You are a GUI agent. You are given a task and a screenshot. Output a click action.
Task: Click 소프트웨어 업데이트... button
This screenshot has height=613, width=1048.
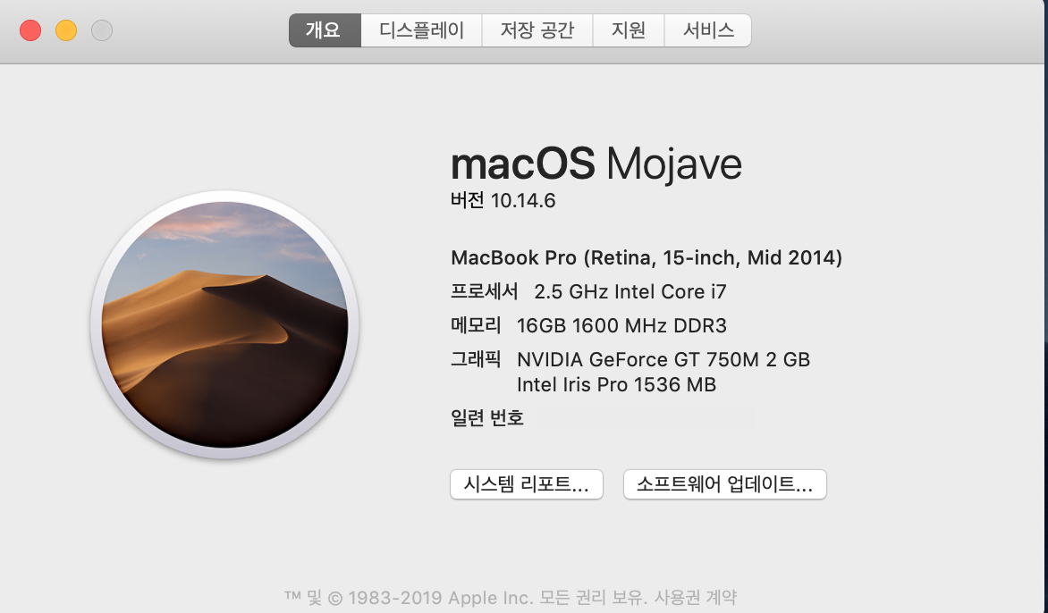(x=724, y=484)
